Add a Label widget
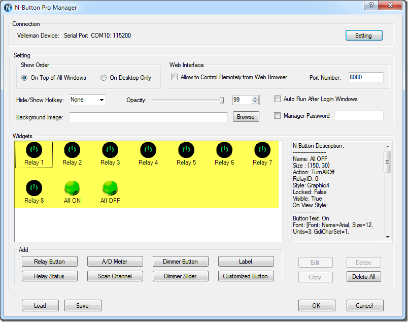The height and width of the screenshot is (322, 408). 246,261
